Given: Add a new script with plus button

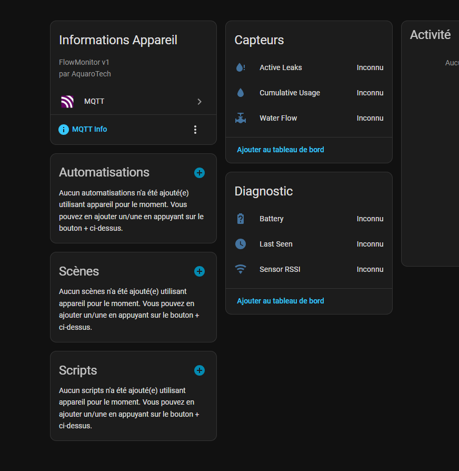Looking at the screenshot, I should pyautogui.click(x=199, y=370).
